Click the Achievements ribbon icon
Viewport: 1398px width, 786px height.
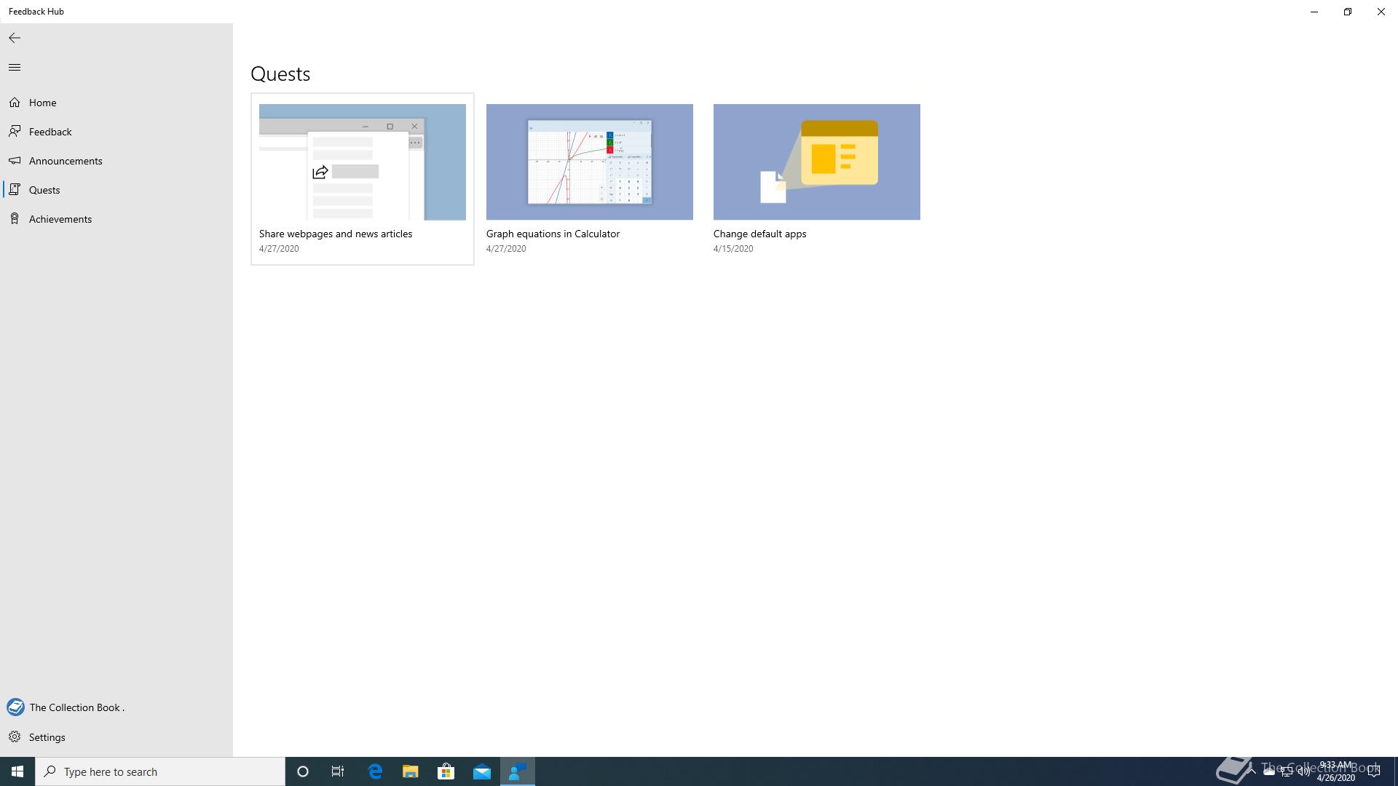point(15,219)
